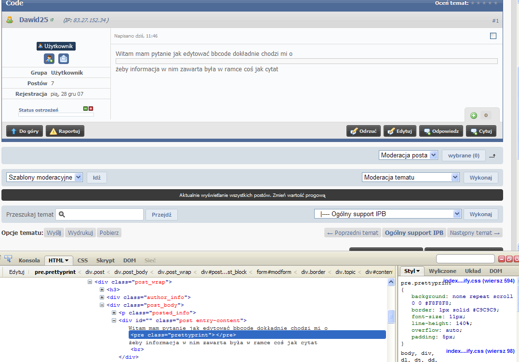Click the red increase warning level icon

[x=91, y=109]
